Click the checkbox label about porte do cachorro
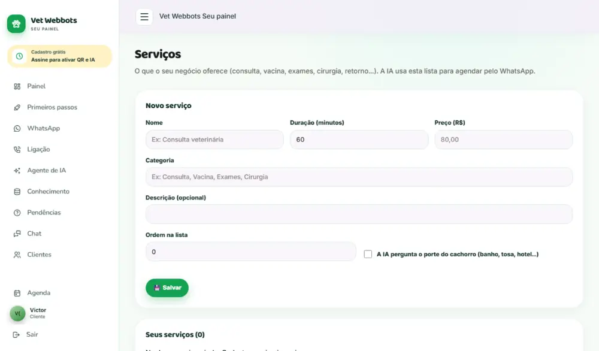This screenshot has height=351, width=599. [458, 255]
